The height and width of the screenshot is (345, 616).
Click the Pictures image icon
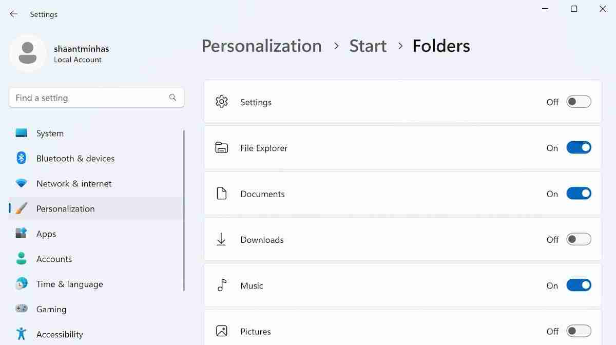coord(221,331)
